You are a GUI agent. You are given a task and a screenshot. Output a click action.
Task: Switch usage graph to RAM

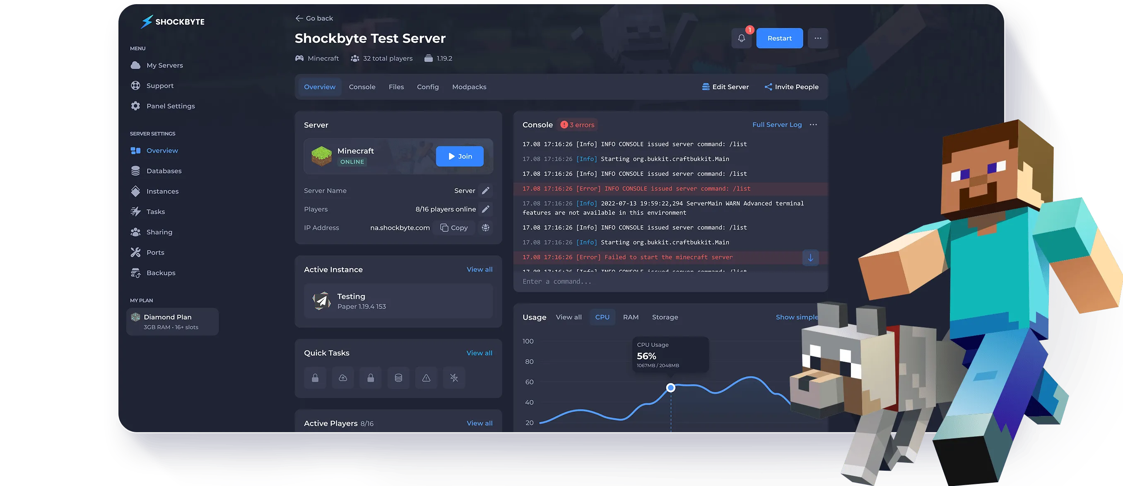[x=631, y=317]
